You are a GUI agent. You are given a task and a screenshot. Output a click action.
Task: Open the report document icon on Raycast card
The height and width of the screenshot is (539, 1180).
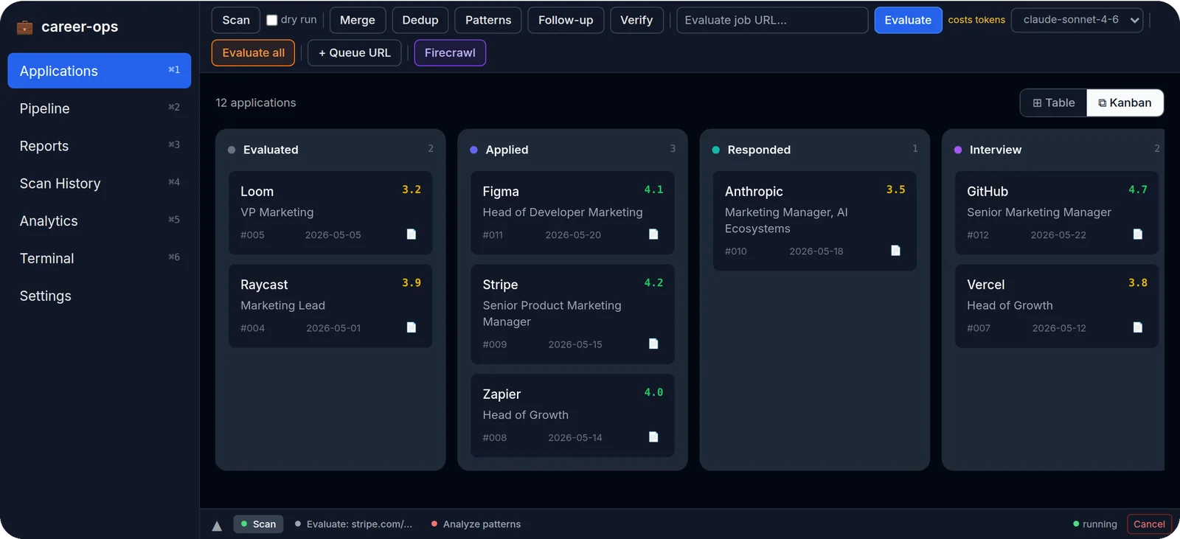(412, 327)
